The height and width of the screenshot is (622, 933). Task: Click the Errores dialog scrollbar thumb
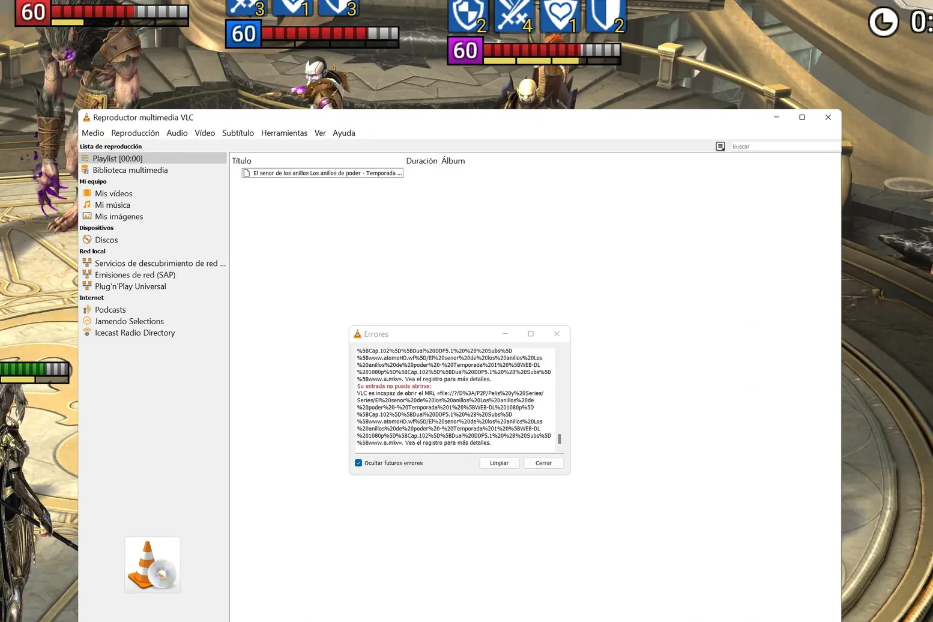560,439
